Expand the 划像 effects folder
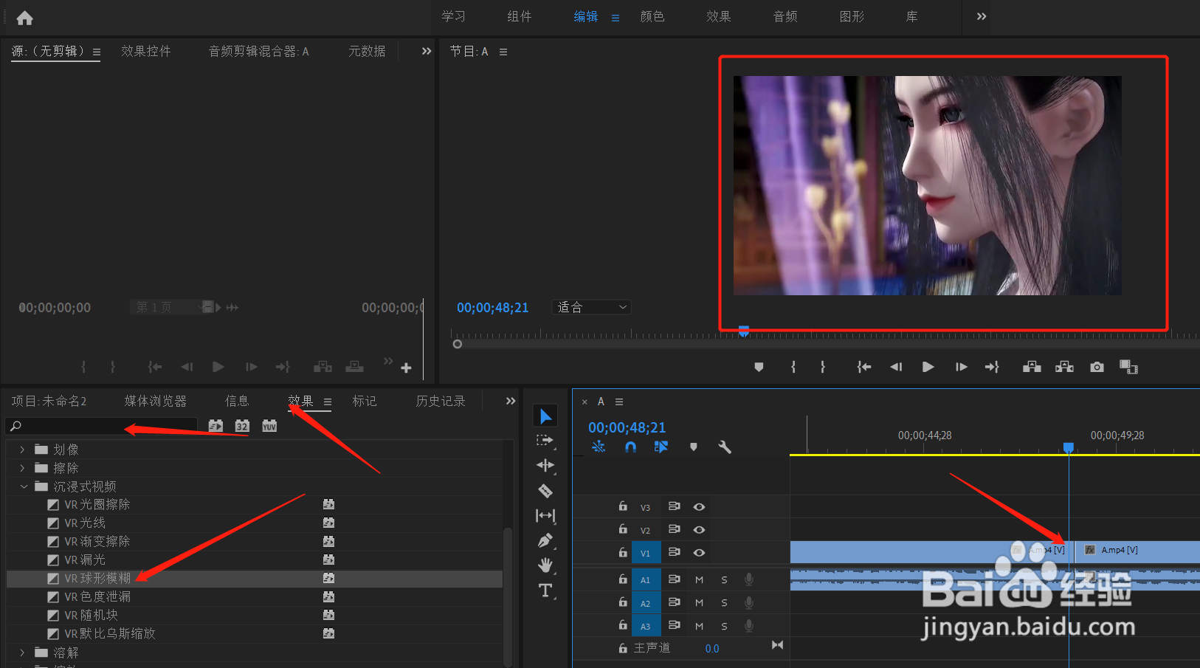Viewport: 1200px width, 668px height. click(x=22, y=450)
